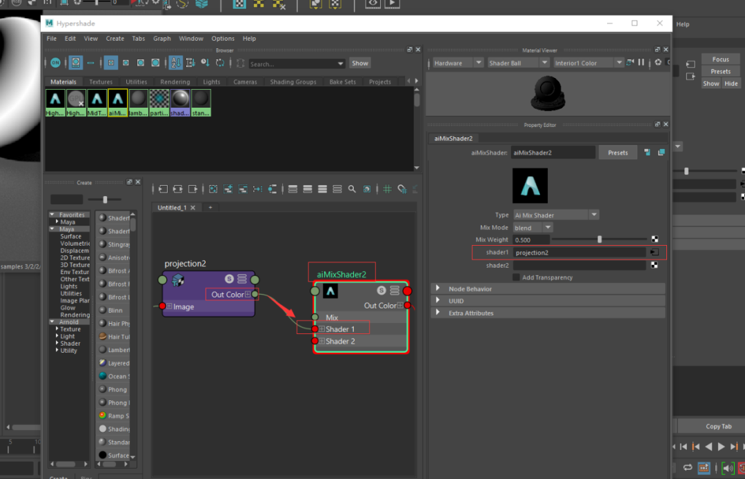Image resolution: width=745 pixels, height=479 pixels.
Task: Click the input connections icon in graph toolbar
Action: click(x=163, y=189)
